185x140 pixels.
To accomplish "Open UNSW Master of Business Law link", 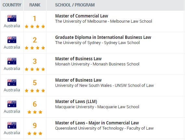I will [78, 80].
